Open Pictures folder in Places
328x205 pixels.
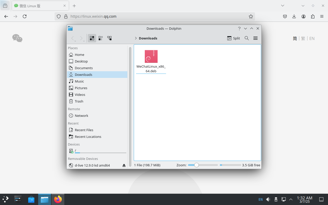click(x=97, y=88)
